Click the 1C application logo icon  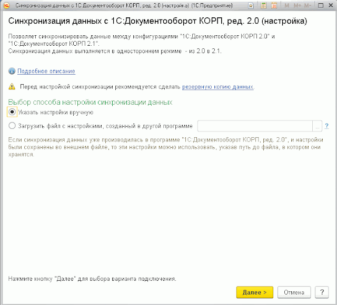tap(7, 5)
